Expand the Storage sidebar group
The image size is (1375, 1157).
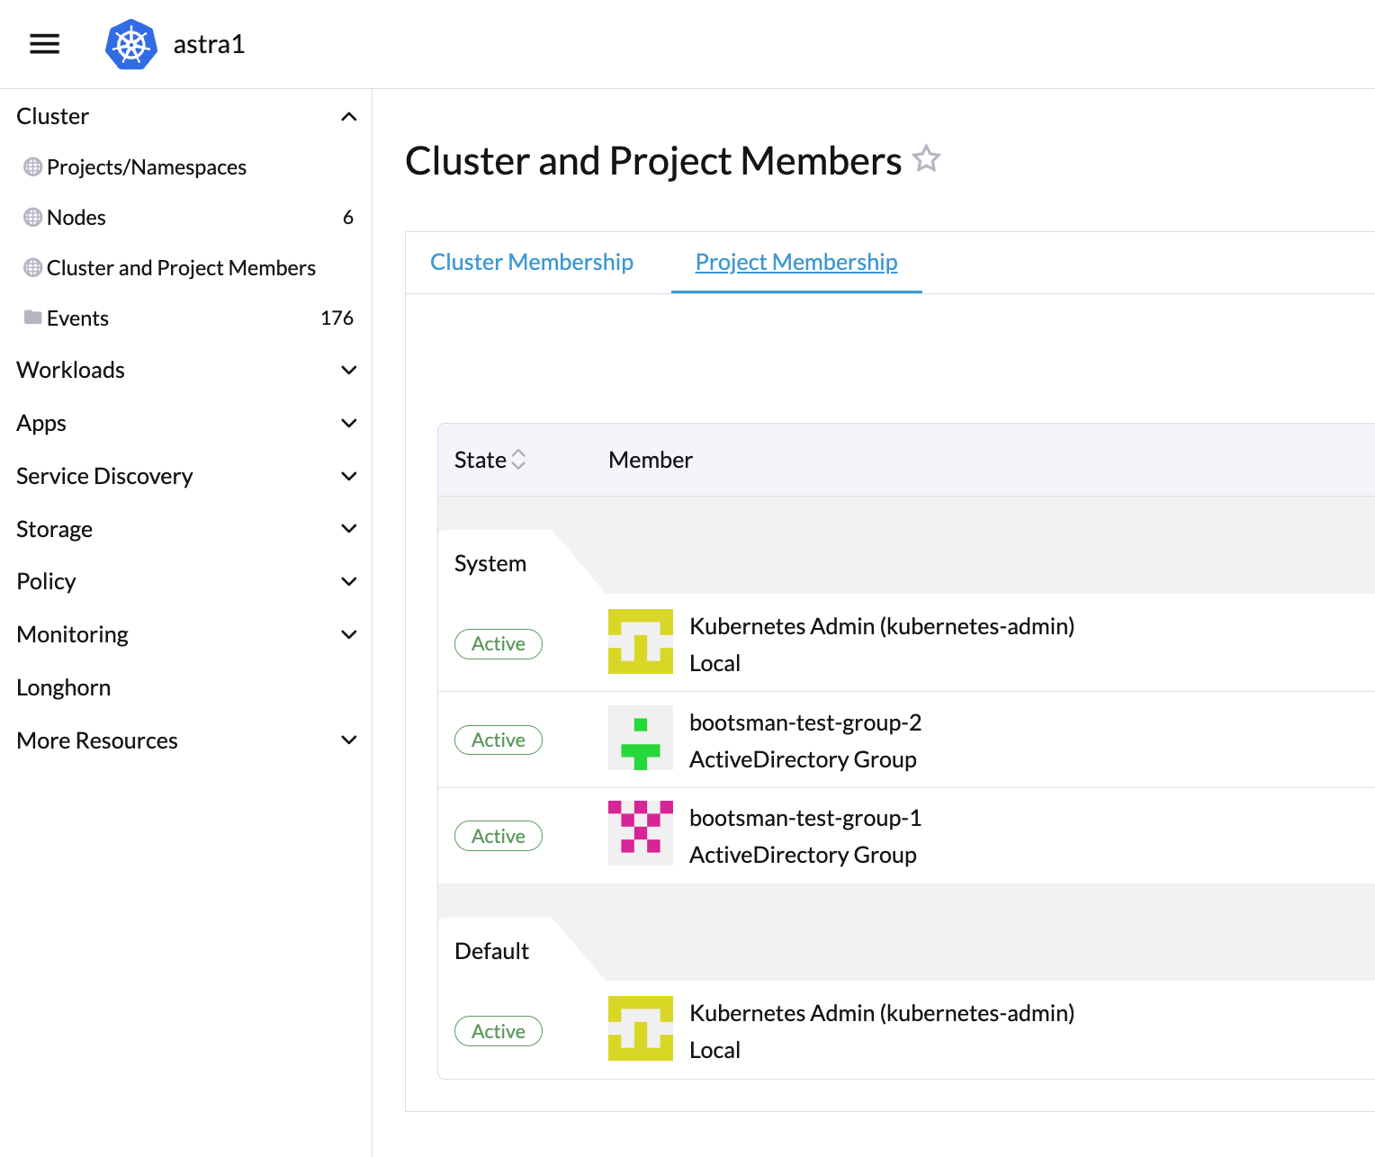click(349, 529)
